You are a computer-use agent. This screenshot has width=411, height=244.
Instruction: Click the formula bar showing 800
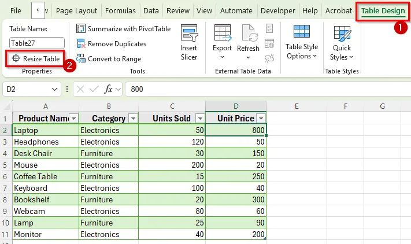268,90
